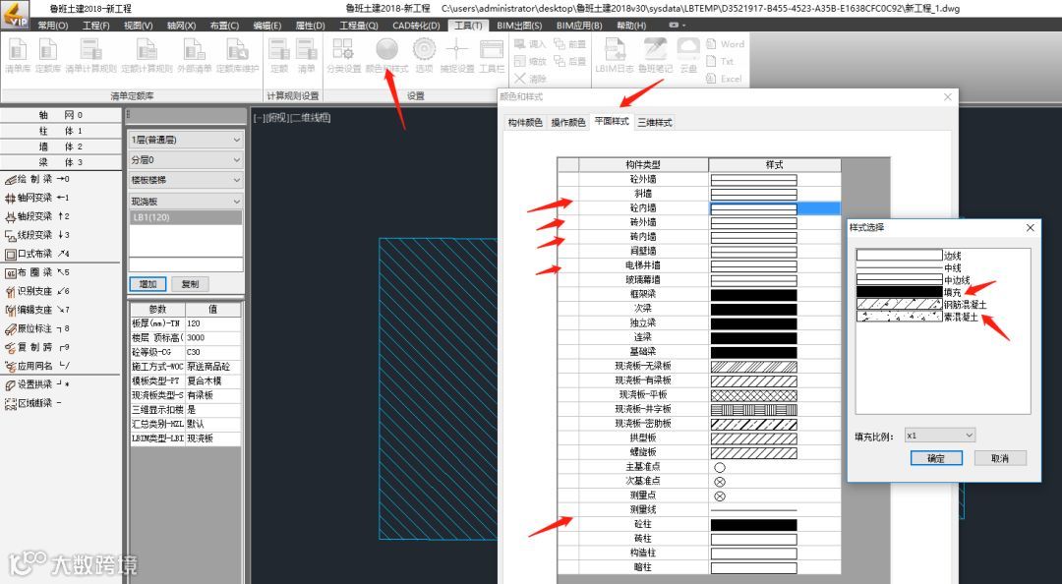Image resolution: width=1062 pixels, height=584 pixels.
Task: Confirm with 确定 in 样式选择 dialog
Action: (x=935, y=459)
